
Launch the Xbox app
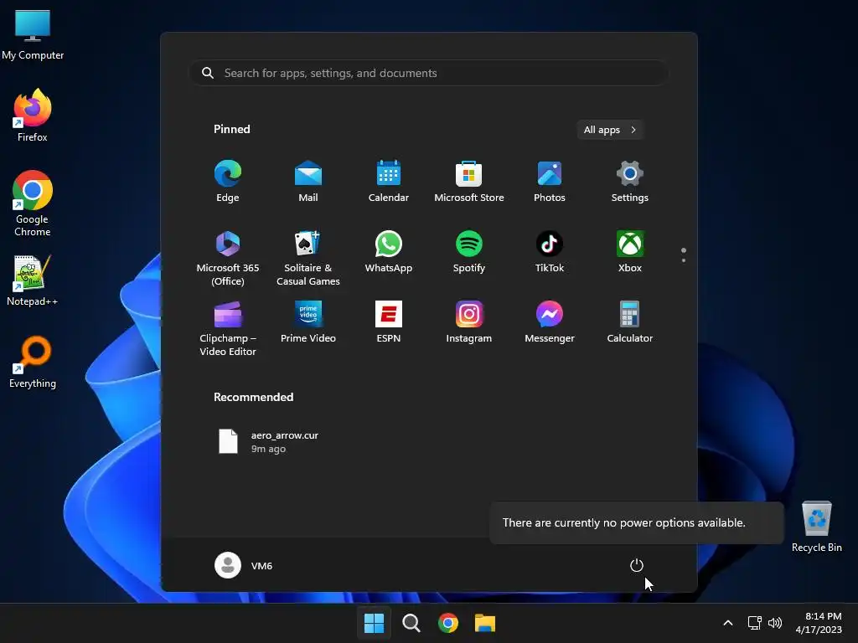[630, 252]
